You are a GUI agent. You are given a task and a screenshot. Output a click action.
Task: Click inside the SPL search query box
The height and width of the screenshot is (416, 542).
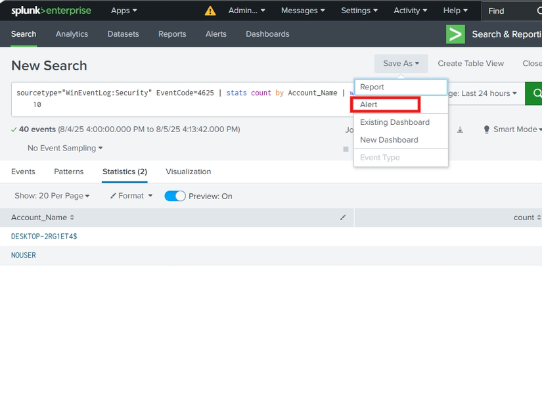pos(183,99)
